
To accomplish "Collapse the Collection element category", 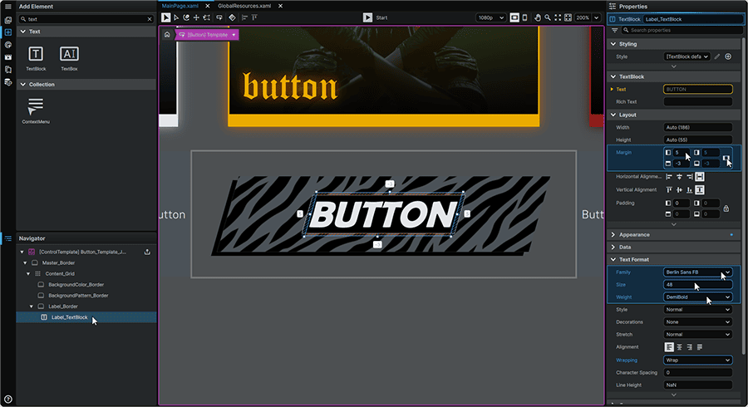I will (23, 85).
